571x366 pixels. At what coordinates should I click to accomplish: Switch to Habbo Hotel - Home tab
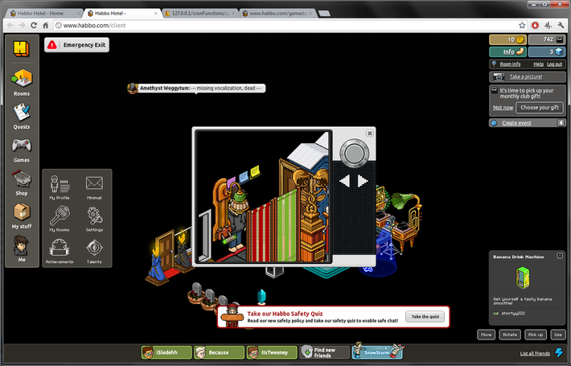pyautogui.click(x=45, y=13)
